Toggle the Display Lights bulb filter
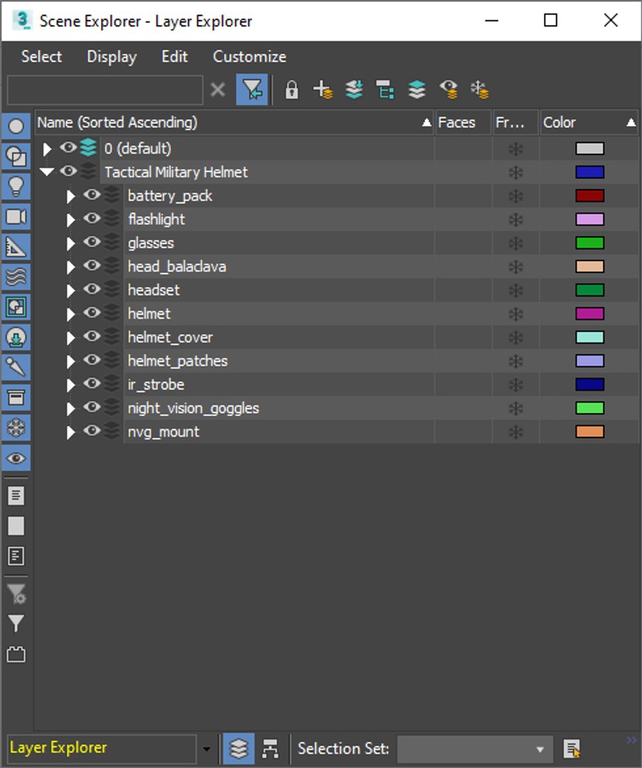This screenshot has width=642, height=768. pyautogui.click(x=16, y=186)
